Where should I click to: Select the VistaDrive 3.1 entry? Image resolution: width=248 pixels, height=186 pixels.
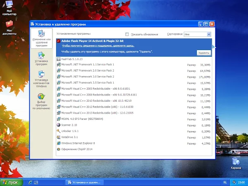[x=134, y=137]
